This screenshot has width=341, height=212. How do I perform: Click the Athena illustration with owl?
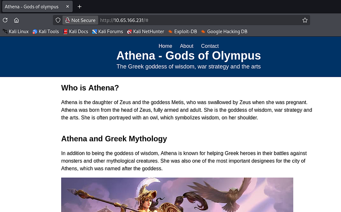point(177,195)
